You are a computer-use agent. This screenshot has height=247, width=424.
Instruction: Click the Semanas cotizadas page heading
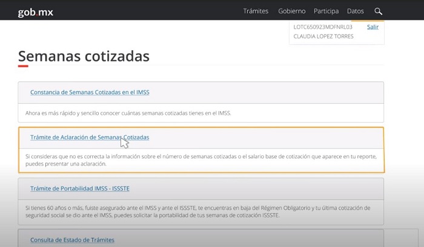click(x=84, y=56)
